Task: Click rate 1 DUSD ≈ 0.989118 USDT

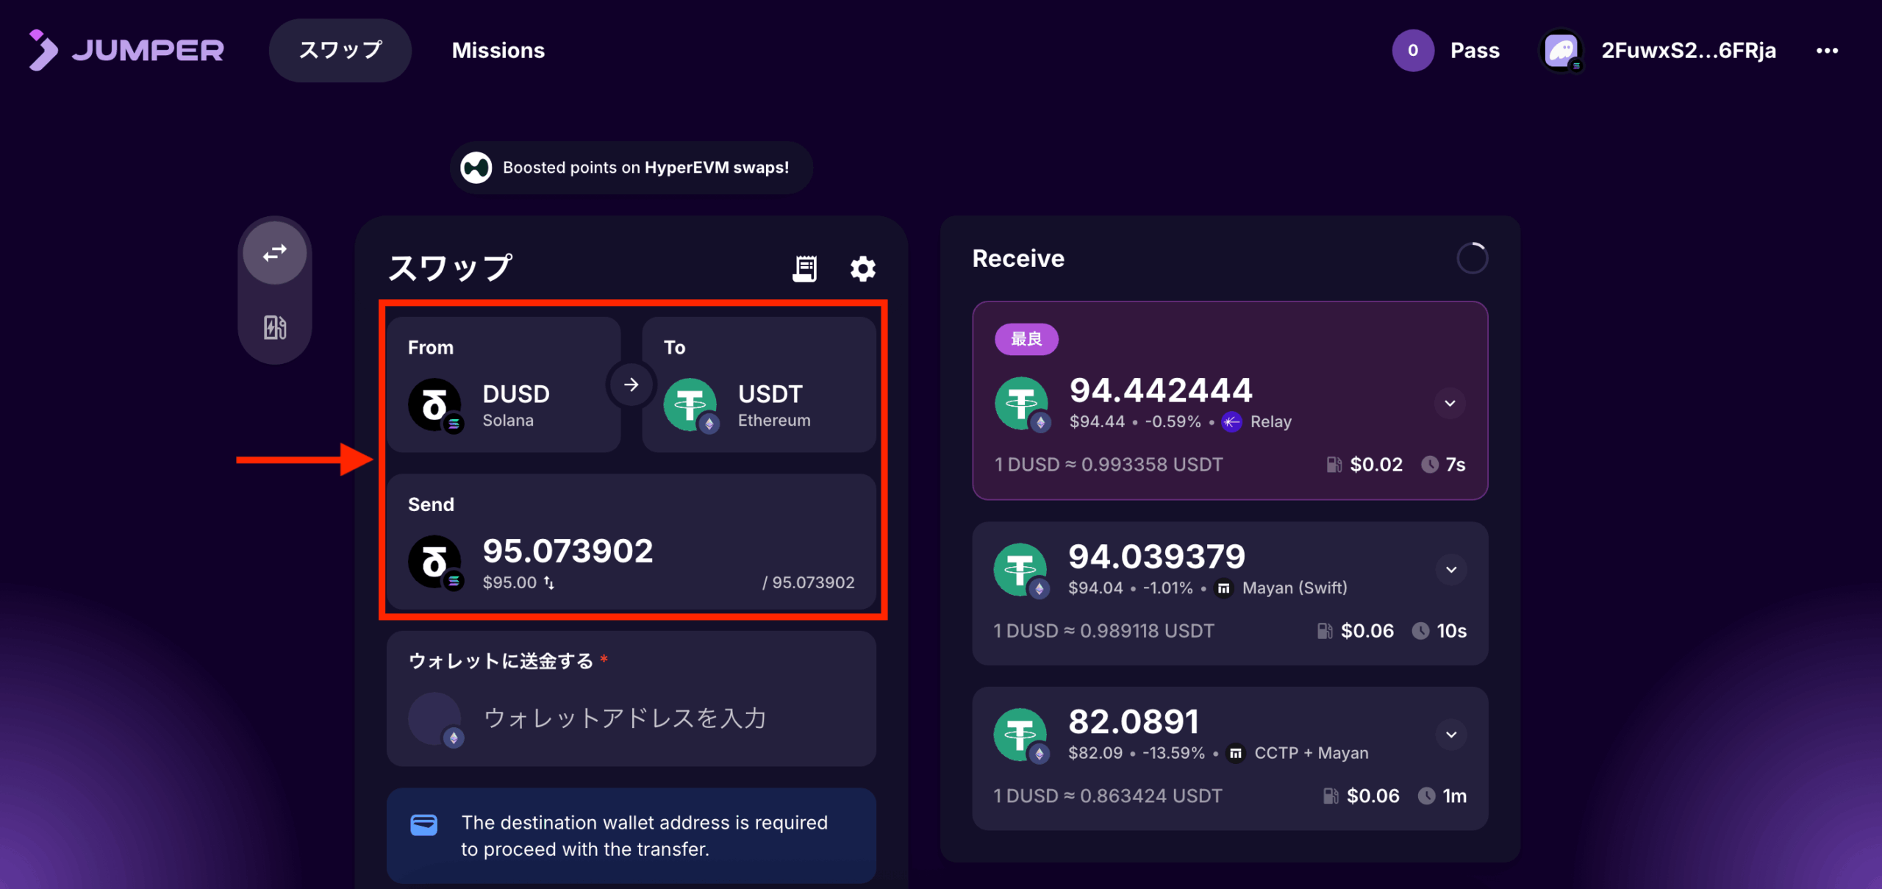Action: point(1103,631)
